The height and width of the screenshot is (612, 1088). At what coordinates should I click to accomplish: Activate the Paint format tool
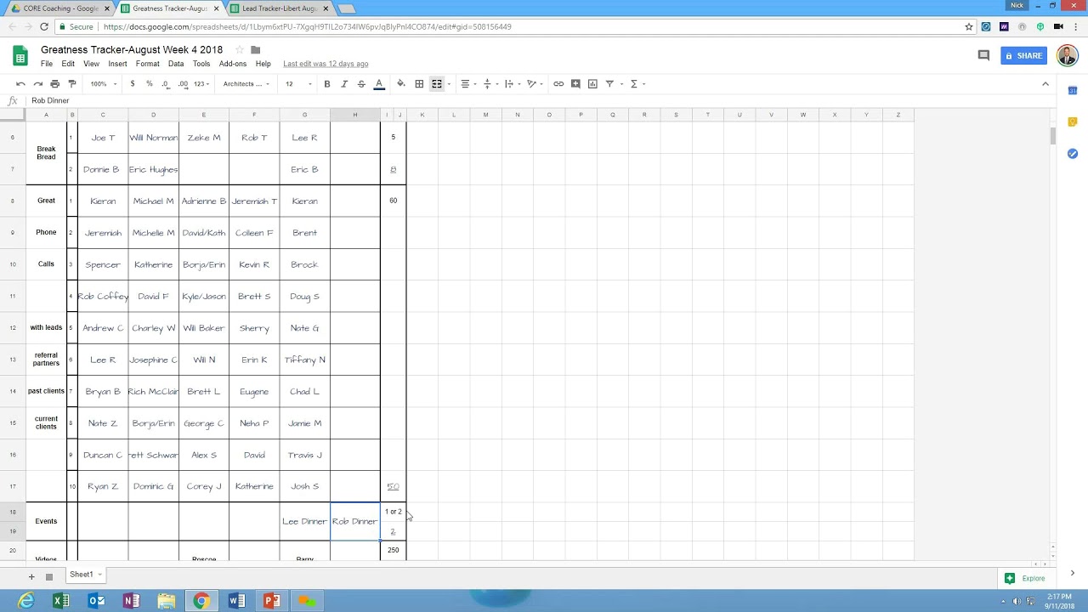point(71,84)
